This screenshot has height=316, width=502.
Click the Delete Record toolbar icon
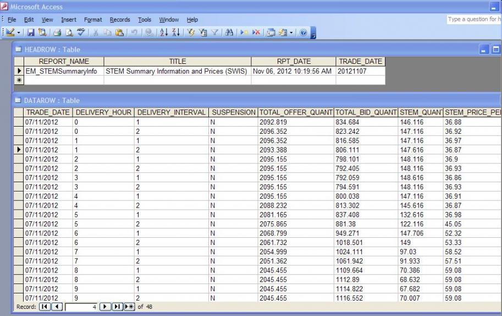click(256, 32)
